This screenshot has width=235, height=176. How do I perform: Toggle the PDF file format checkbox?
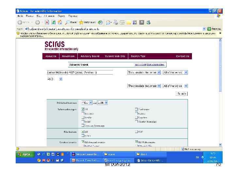pos(136,132)
